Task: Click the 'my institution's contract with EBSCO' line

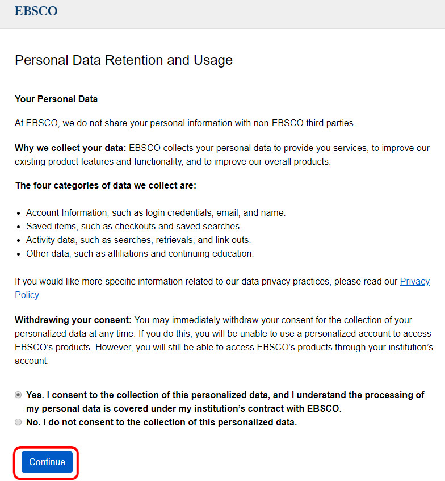Action: [x=184, y=408]
